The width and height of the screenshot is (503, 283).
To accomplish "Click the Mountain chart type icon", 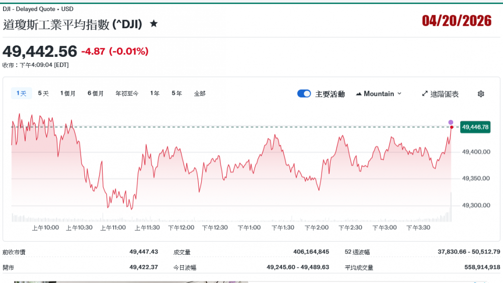I will pyautogui.click(x=359, y=94).
